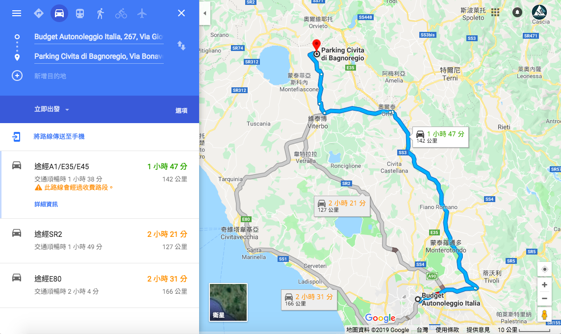Choose the route via SR2
561x334 pixels.
(x=100, y=240)
